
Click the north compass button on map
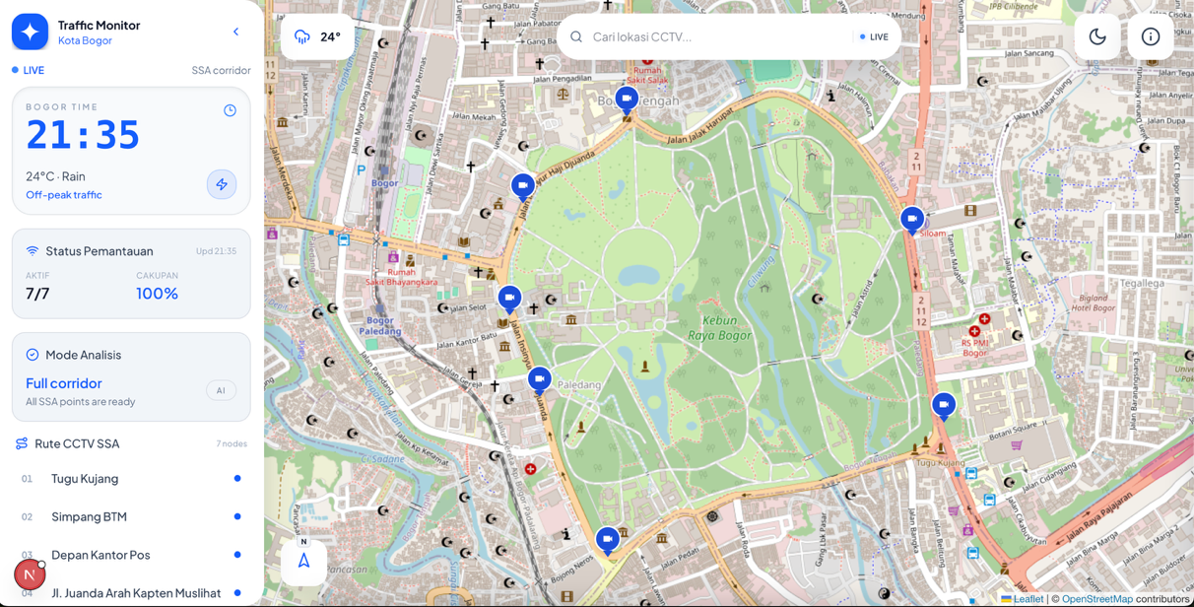303,560
